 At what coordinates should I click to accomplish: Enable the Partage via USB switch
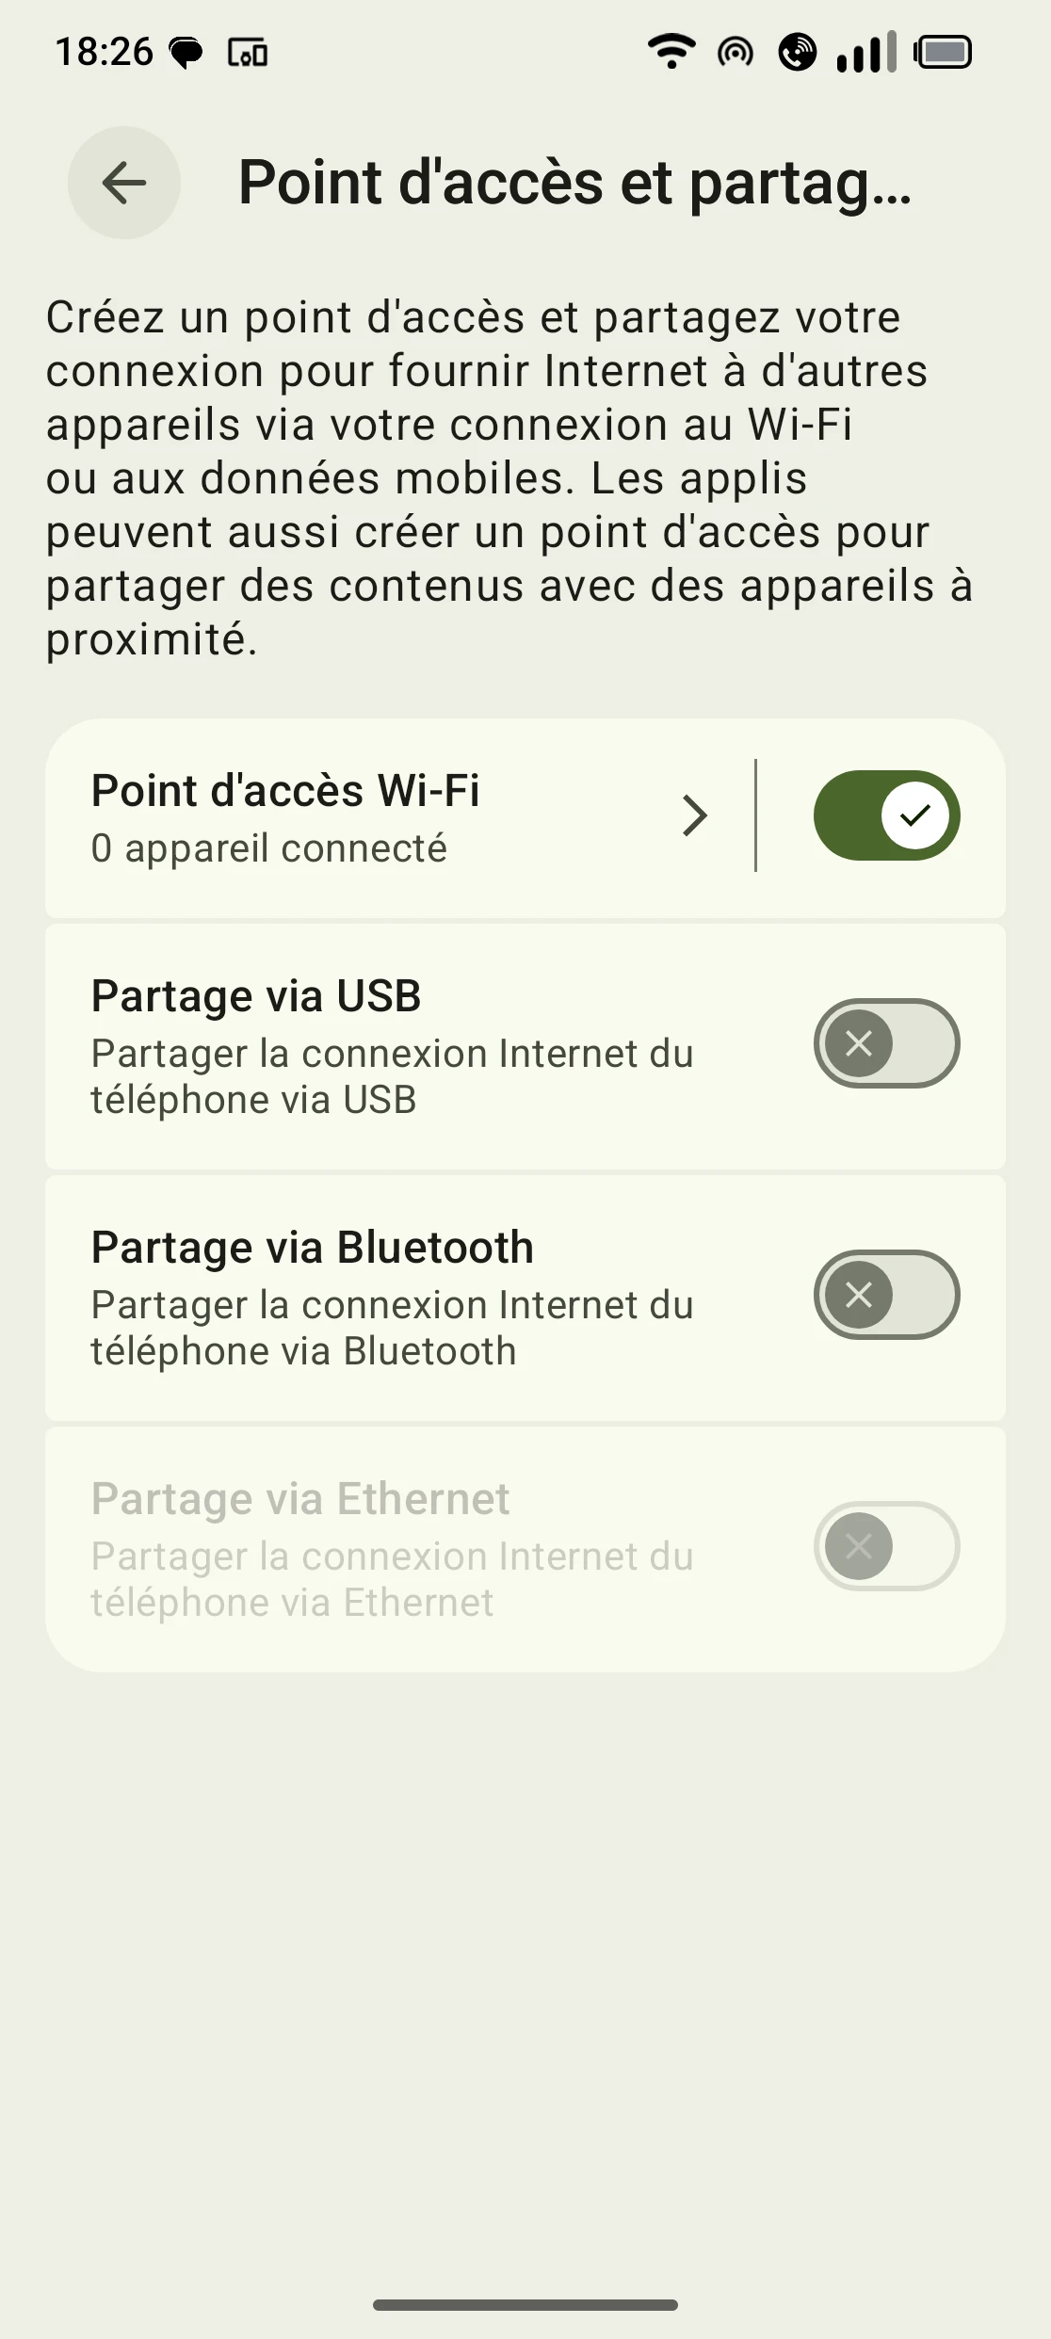(x=886, y=1043)
